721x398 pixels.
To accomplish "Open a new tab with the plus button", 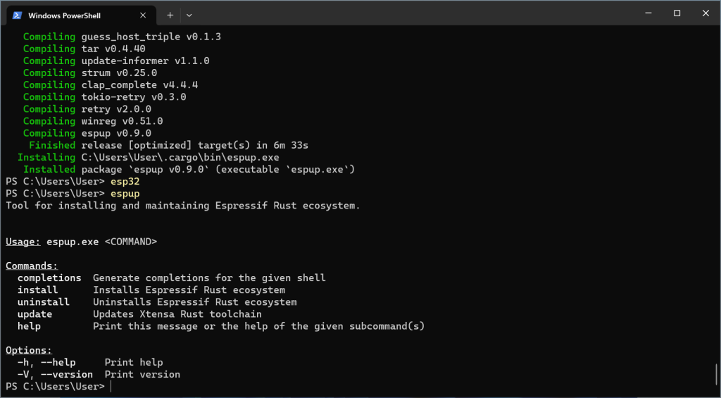I will tap(170, 15).
